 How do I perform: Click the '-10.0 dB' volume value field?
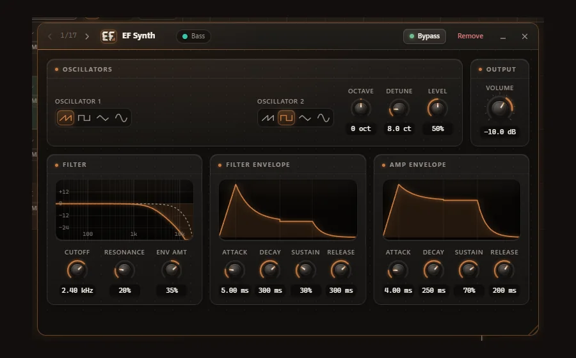(x=500, y=132)
